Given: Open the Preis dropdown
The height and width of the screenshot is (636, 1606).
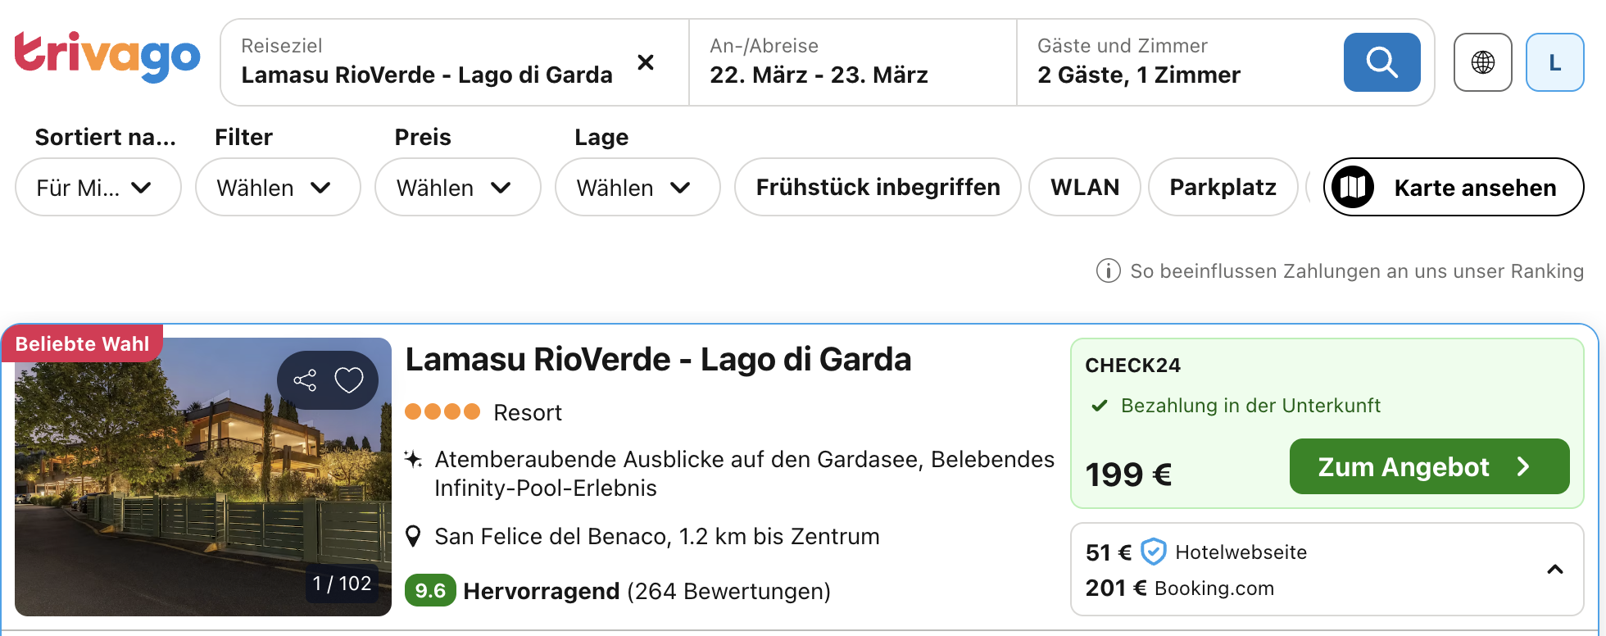Looking at the screenshot, I should pyautogui.click(x=457, y=188).
